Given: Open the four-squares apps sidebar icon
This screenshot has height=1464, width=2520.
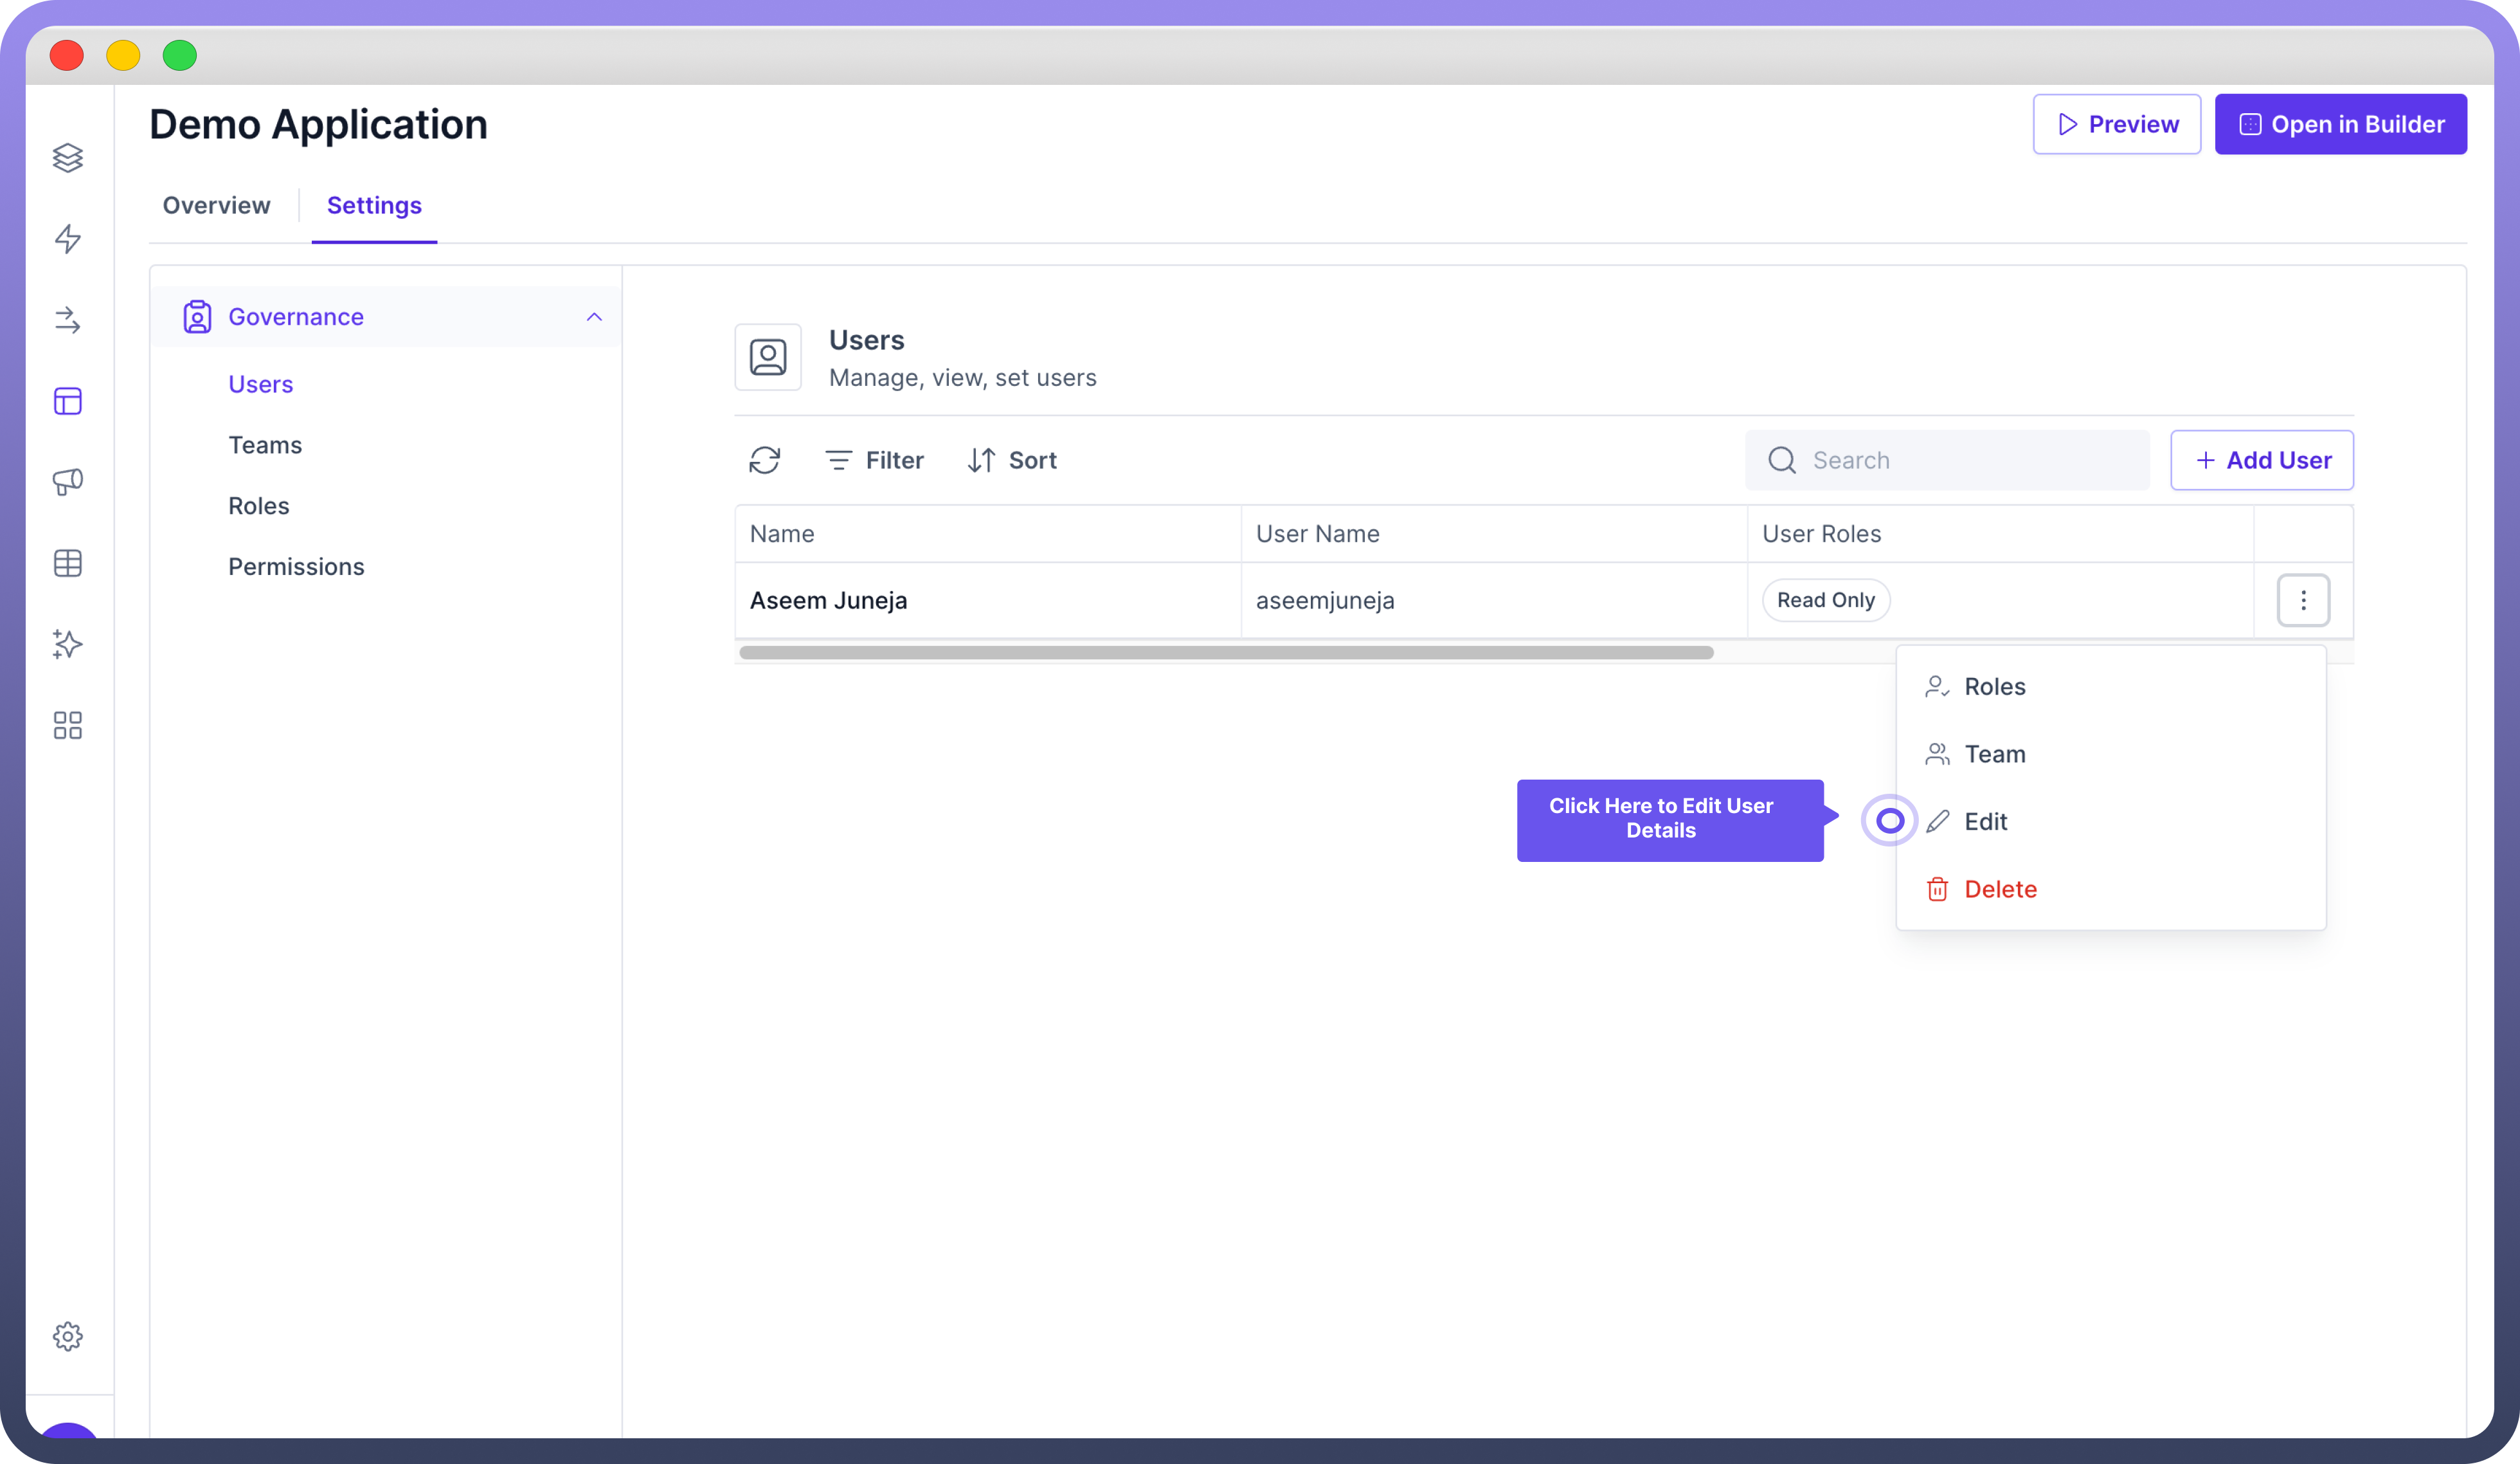Looking at the screenshot, I should coord(67,724).
